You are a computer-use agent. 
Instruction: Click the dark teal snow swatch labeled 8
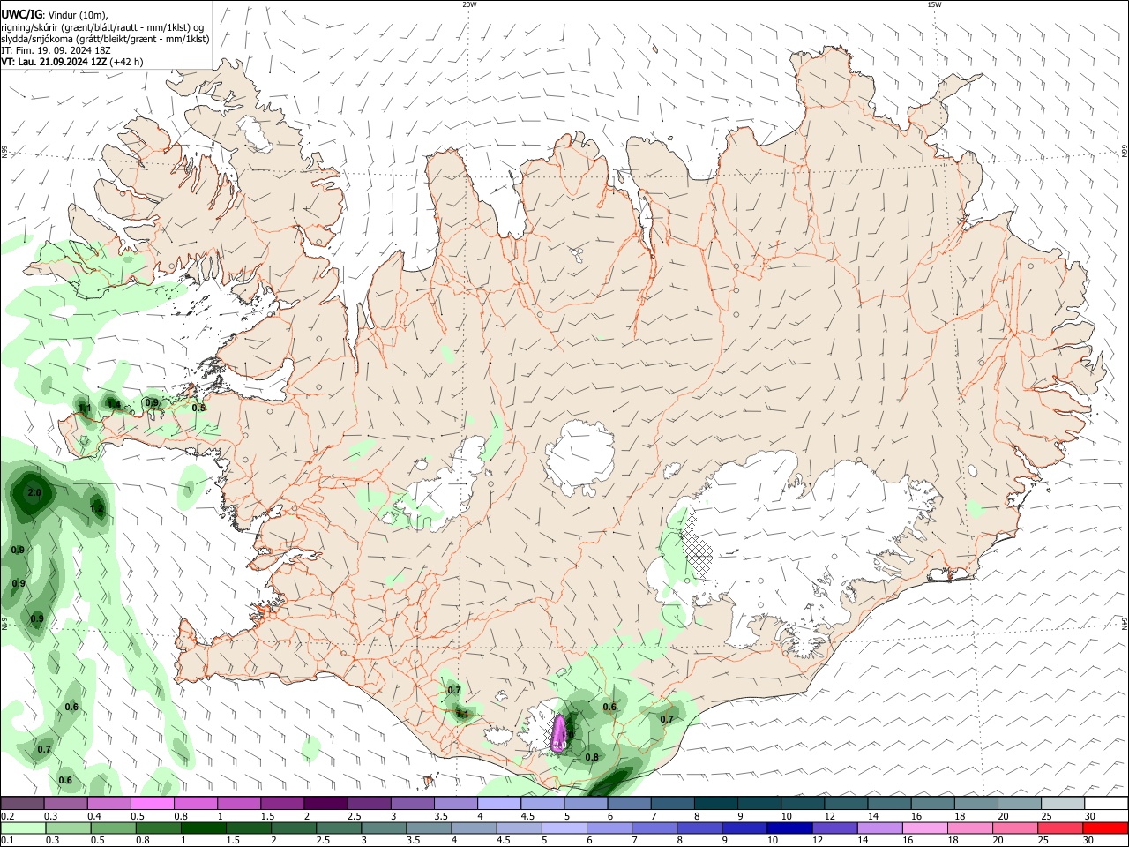[715, 804]
